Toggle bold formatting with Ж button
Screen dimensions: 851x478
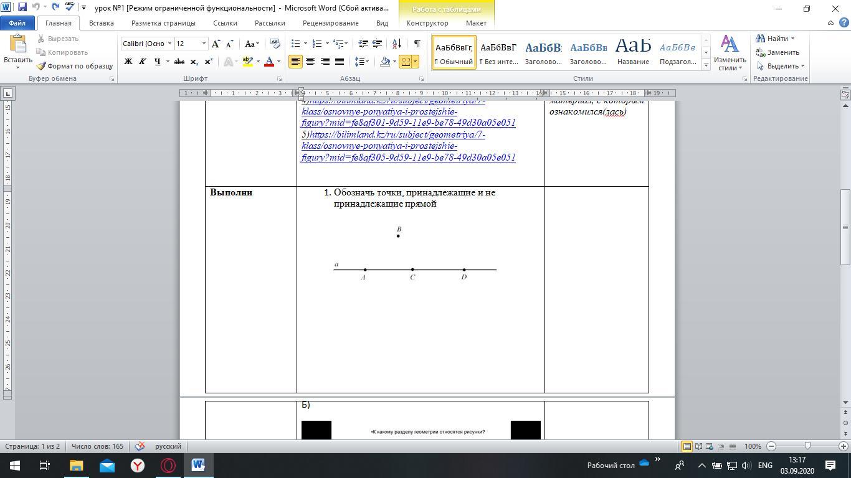(128, 62)
